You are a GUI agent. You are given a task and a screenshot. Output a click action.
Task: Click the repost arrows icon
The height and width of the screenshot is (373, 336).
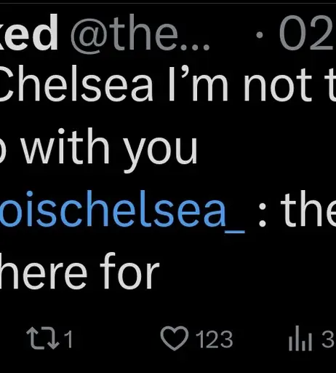pyautogui.click(x=43, y=338)
